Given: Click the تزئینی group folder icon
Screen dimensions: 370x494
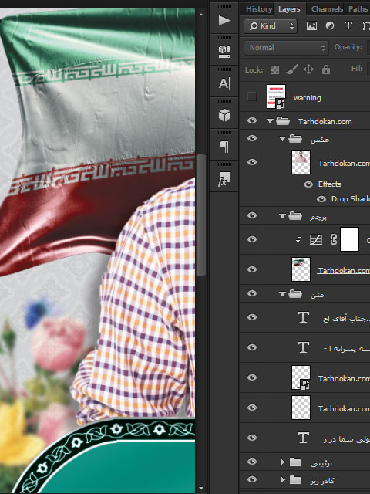Looking at the screenshot, I should point(295,462).
